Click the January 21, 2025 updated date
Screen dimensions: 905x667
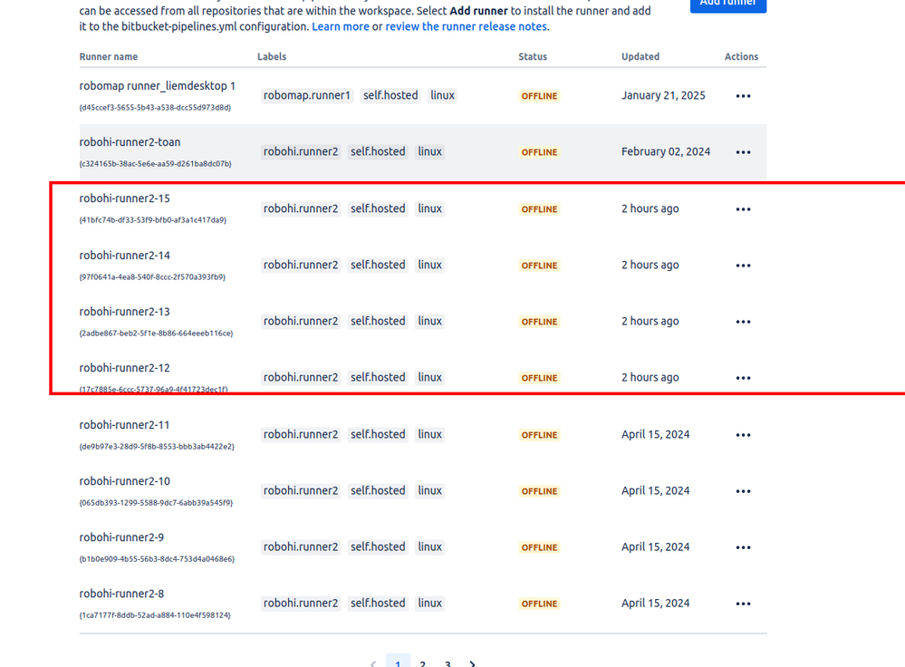click(x=663, y=95)
